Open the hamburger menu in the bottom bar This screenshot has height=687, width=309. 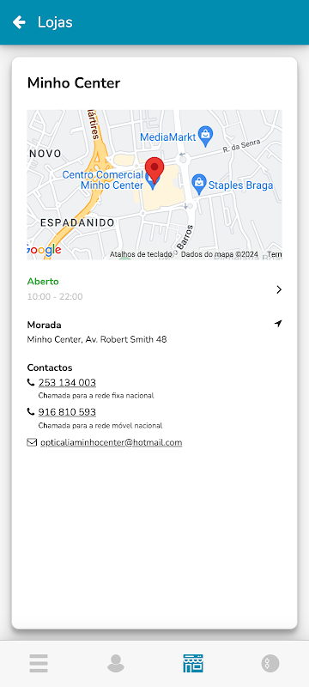[x=39, y=663]
